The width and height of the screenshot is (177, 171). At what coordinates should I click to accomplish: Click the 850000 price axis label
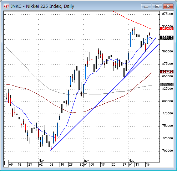pyautogui.click(x=167, y=76)
